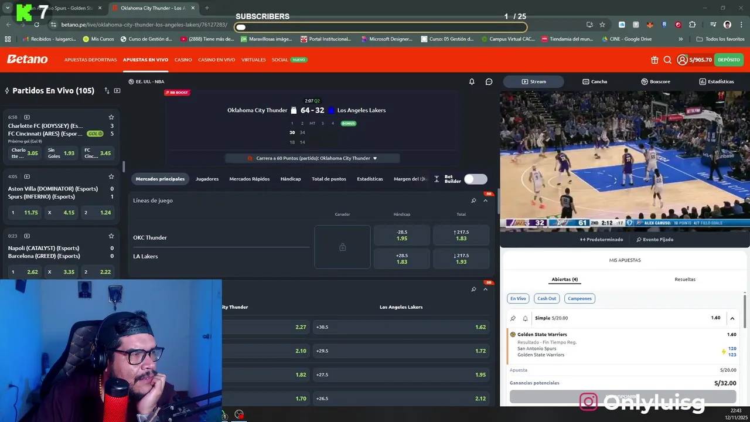Collapse the Simple S/20.00 bet details
750x422 pixels.
tap(732, 318)
